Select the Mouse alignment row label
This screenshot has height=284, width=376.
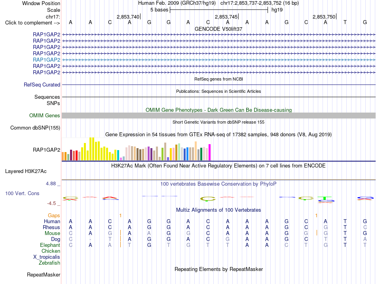pyautogui.click(x=53, y=233)
